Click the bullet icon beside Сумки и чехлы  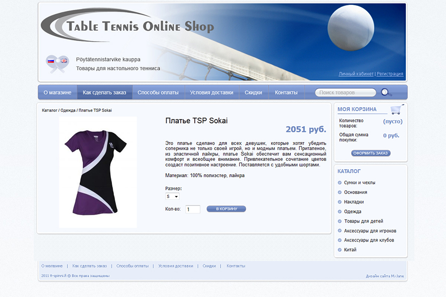click(340, 183)
